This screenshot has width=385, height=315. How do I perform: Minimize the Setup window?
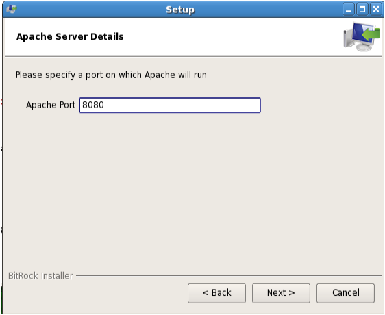click(x=349, y=10)
